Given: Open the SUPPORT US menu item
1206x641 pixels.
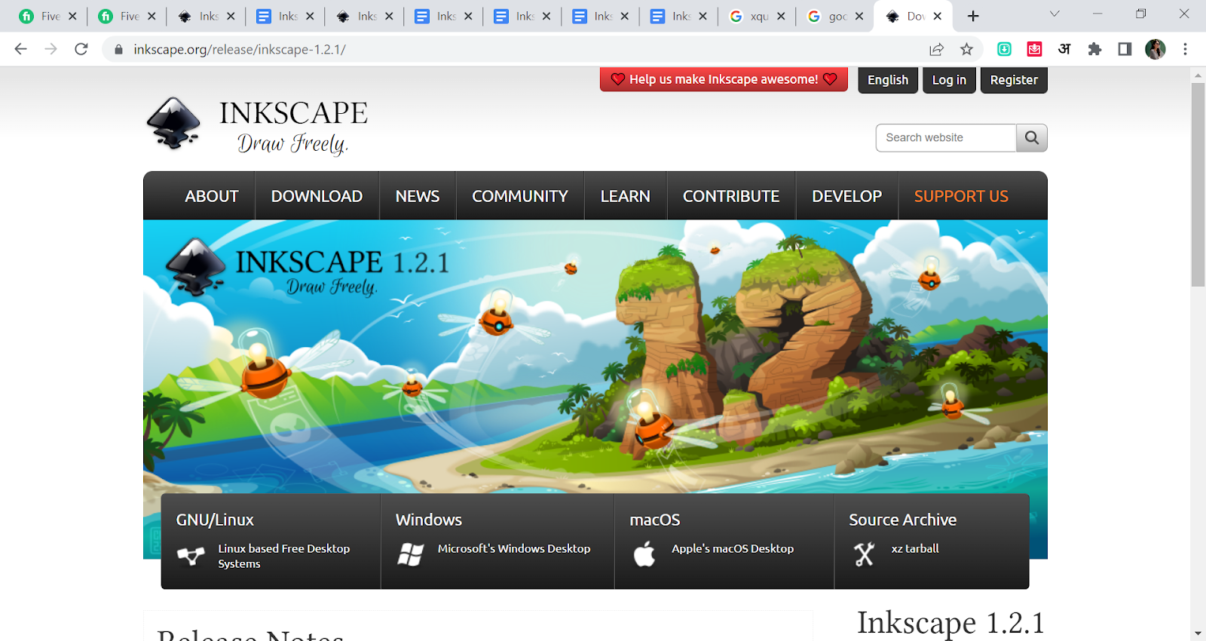Looking at the screenshot, I should point(961,196).
